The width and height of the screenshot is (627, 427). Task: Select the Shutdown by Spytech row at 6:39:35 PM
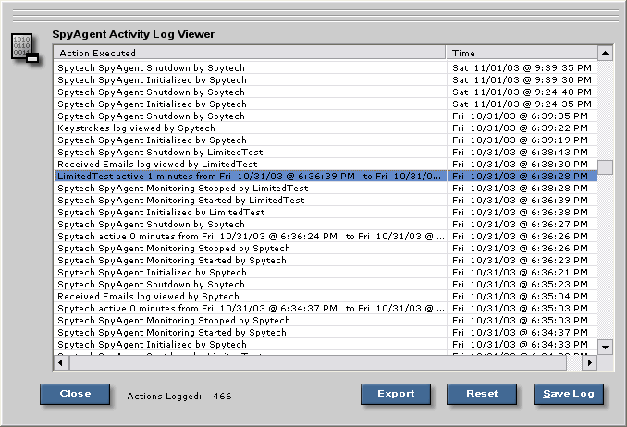pos(326,116)
